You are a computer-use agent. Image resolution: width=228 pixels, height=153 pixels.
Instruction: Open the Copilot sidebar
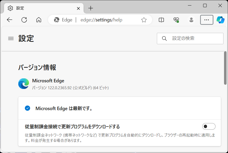tap(221, 20)
